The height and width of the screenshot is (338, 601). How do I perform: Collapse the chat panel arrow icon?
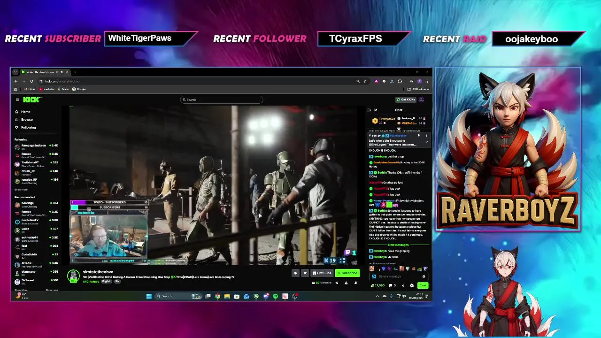click(369, 110)
